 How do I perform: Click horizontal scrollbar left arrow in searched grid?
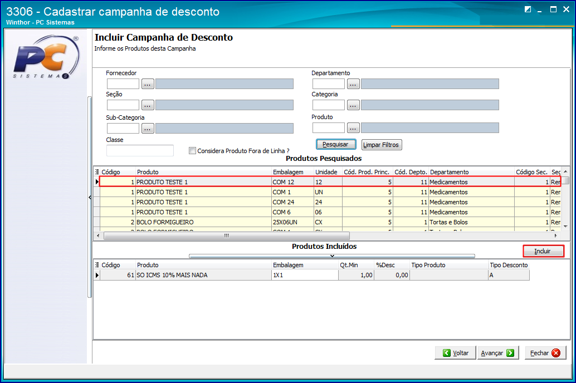tap(98, 235)
